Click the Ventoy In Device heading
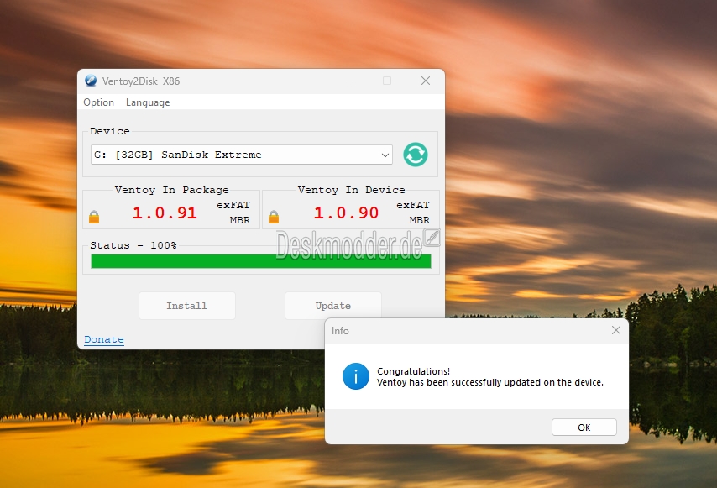The height and width of the screenshot is (488, 717). (351, 190)
